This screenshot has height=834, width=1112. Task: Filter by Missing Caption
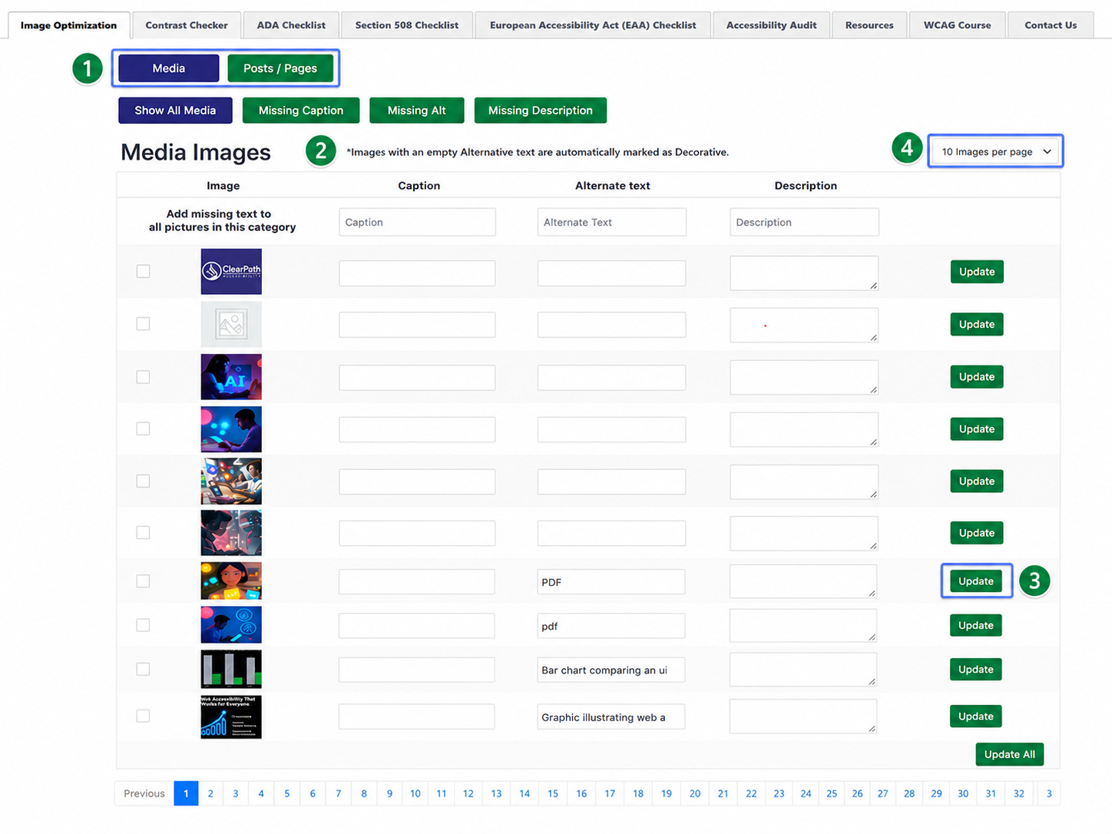coord(301,111)
